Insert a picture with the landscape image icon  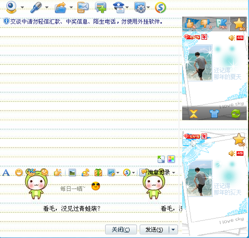click(72, 172)
